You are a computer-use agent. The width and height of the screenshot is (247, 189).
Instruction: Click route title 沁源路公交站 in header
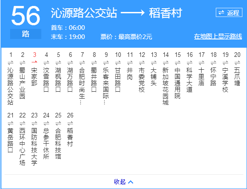[84, 13]
